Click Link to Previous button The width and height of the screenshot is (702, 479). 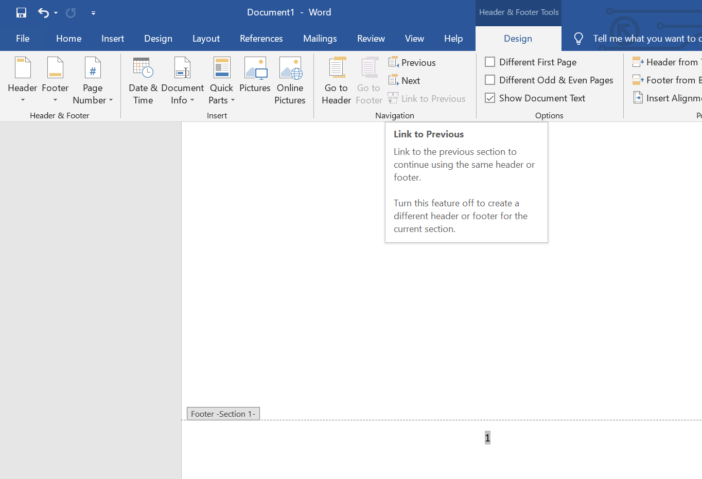tap(427, 98)
